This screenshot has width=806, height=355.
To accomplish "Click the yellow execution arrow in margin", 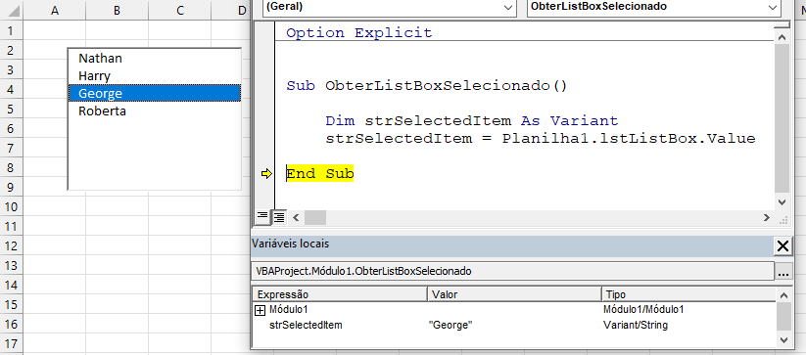I will pyautogui.click(x=265, y=174).
